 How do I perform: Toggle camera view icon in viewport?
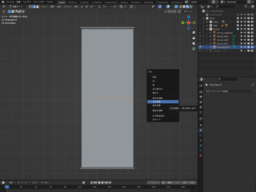(194, 43)
